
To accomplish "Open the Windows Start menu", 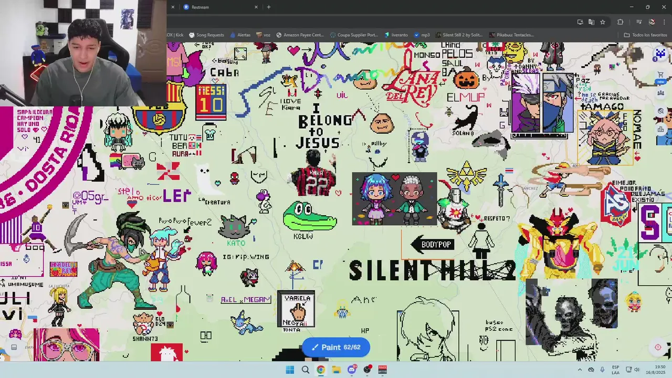I will tap(290, 370).
